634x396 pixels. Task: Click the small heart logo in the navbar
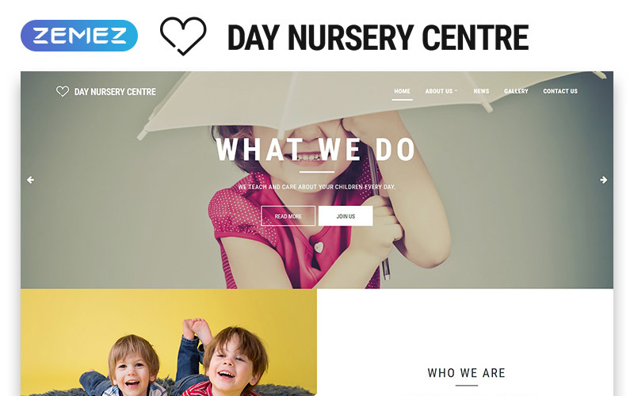coord(63,91)
